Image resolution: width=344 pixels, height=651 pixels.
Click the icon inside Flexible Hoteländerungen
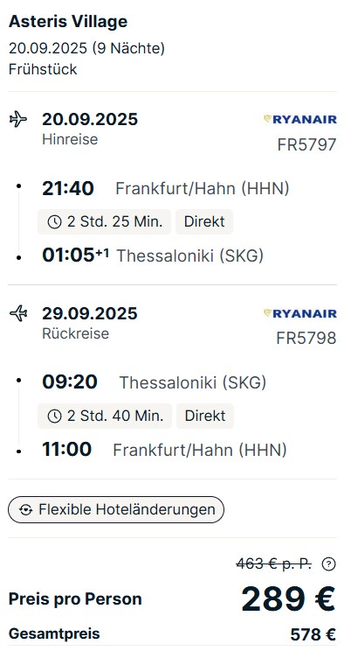[25, 510]
